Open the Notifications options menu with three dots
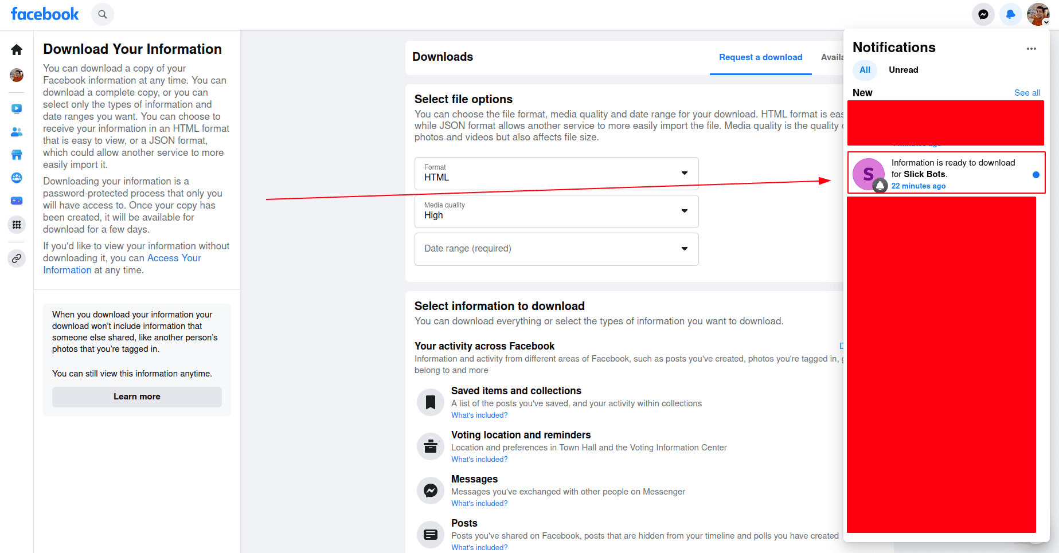The image size is (1059, 553). (x=1031, y=49)
